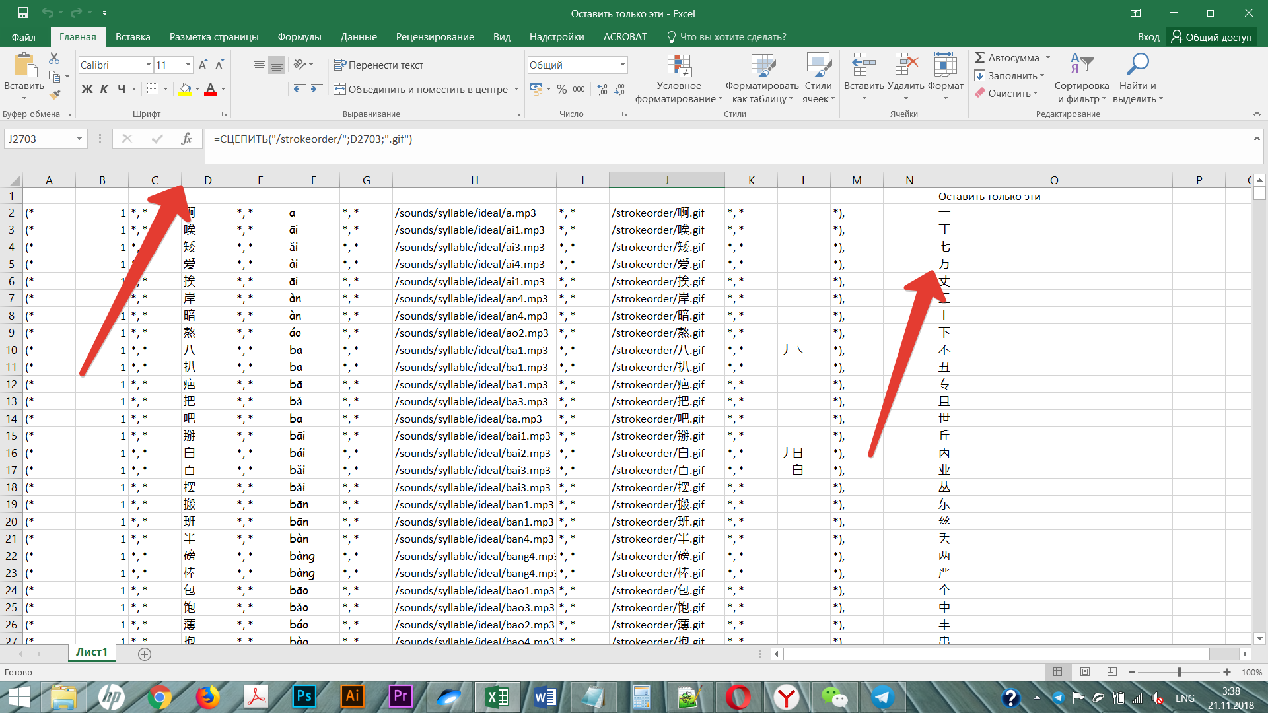The width and height of the screenshot is (1268, 713).
Task: Click the Increase Decimal icon
Action: click(x=602, y=89)
